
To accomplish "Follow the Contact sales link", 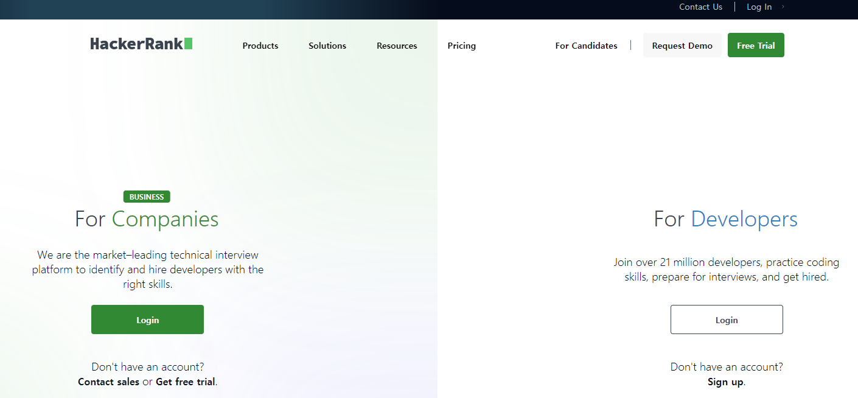I will coord(108,382).
